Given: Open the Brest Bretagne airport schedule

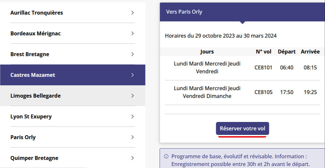Looking at the screenshot, I should coord(73,54).
